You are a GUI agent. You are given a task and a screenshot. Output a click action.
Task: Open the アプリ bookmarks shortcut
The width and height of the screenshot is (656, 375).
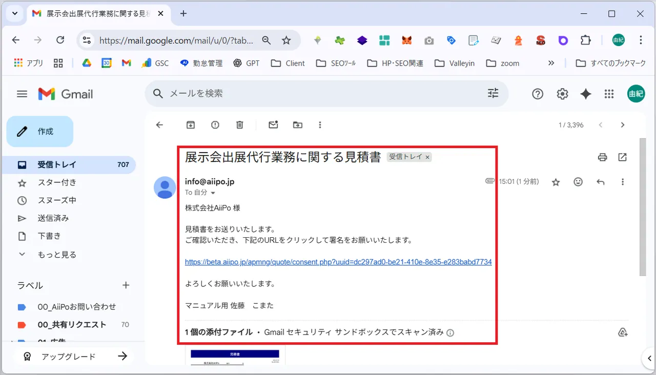(29, 63)
